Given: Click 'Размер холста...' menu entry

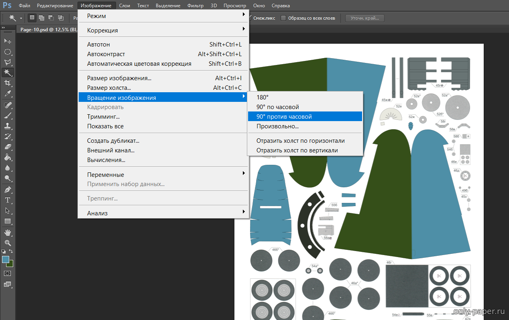Looking at the screenshot, I should click(109, 88).
